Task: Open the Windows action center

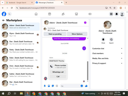Action: (x=124, y=93)
